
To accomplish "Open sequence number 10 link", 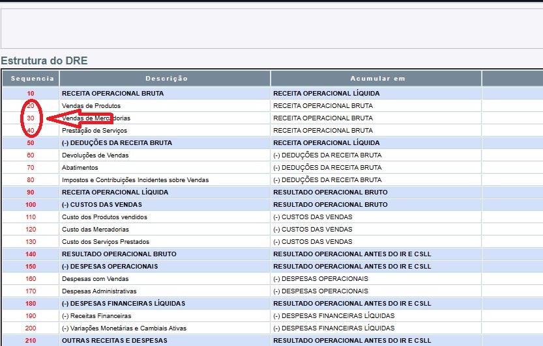I will pos(31,94).
